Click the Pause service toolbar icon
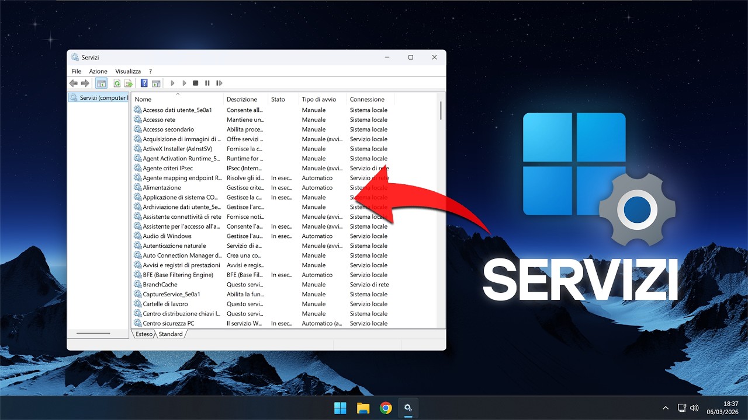 [x=207, y=83]
